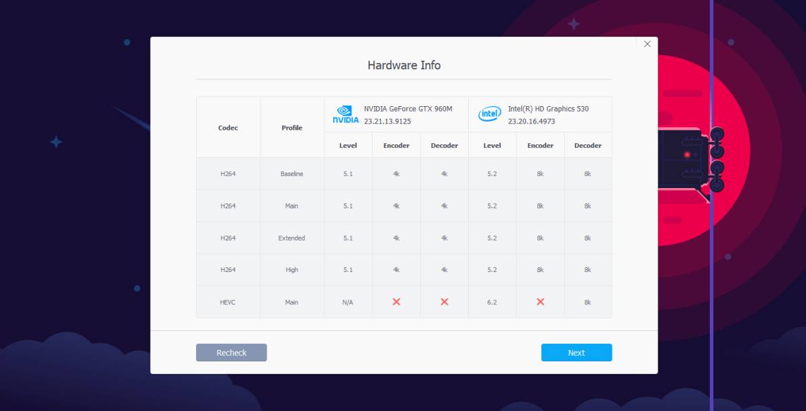Select the H264 cell in the Extended row
This screenshot has width=806, height=411.
(x=228, y=238)
